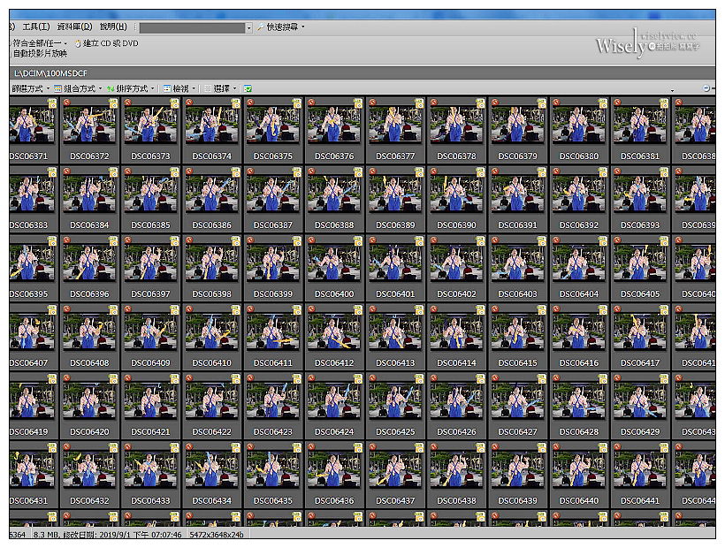Viewport: 725px width, 548px height.
Task: Click the file-type badge on DSC06374
Action: [x=236, y=103]
